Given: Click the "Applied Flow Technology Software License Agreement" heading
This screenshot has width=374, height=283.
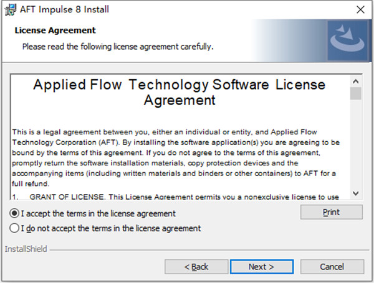Looking at the screenshot, I should coord(179,92).
